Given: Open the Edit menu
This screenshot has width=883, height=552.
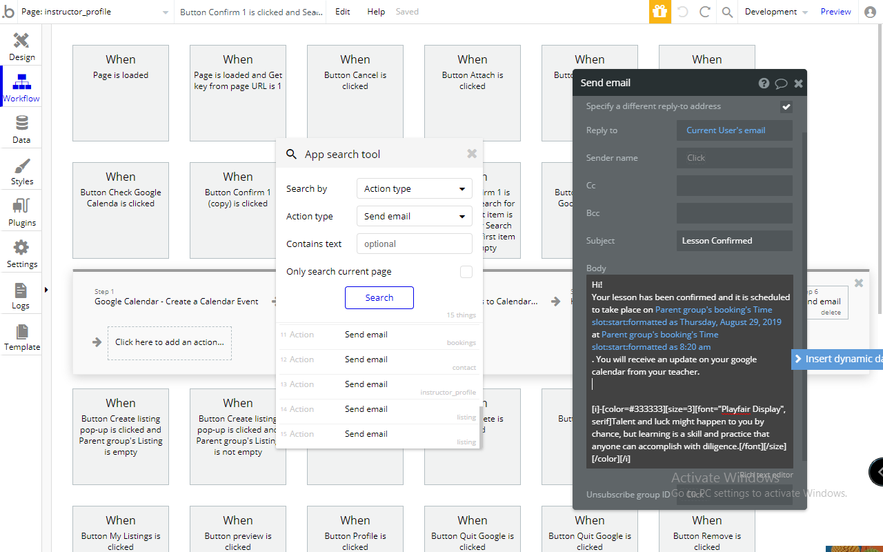Looking at the screenshot, I should click(x=342, y=12).
